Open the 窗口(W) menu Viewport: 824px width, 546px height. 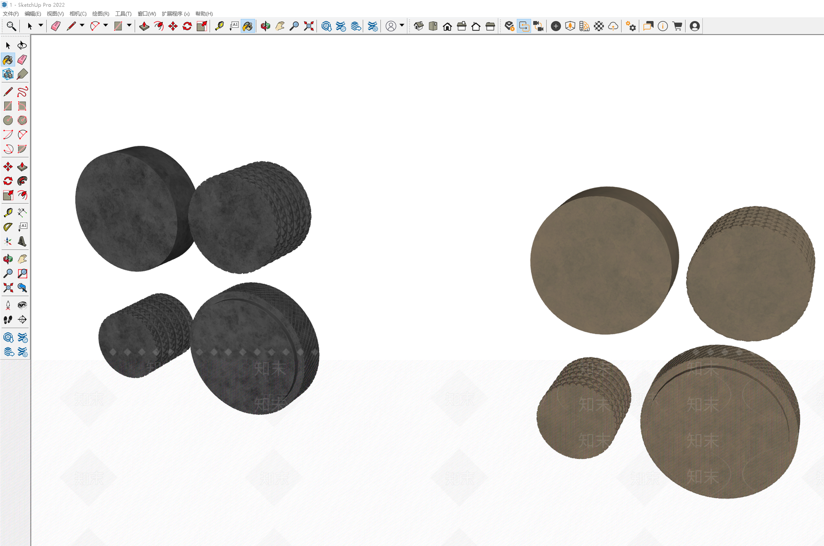click(x=147, y=13)
